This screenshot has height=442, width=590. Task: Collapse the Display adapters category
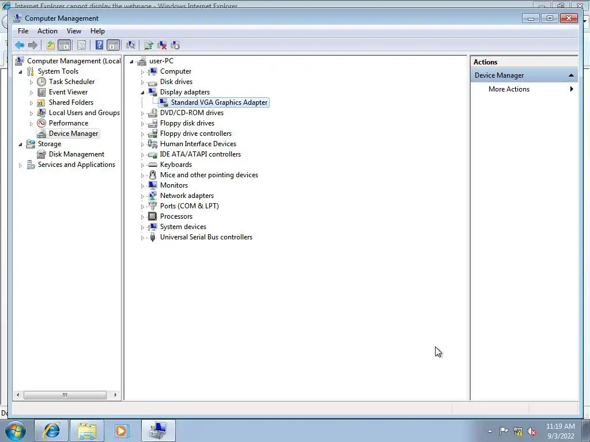(142, 93)
